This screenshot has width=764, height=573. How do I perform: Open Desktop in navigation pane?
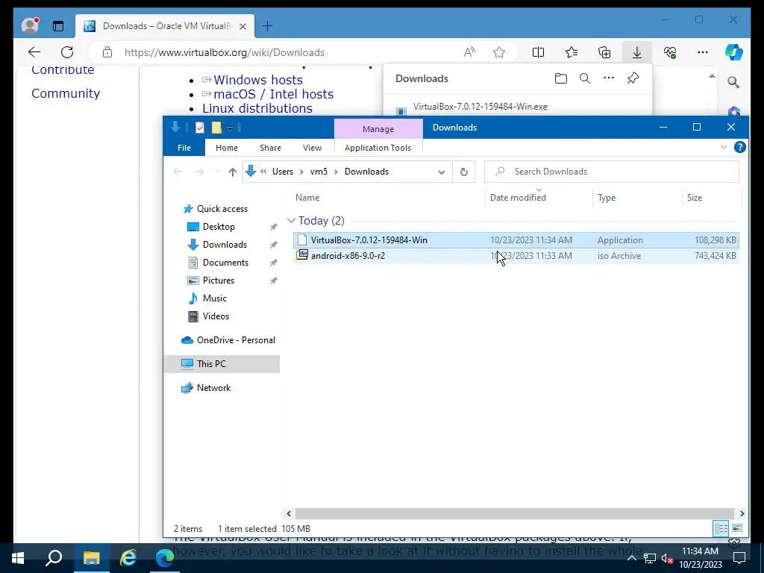click(x=219, y=227)
